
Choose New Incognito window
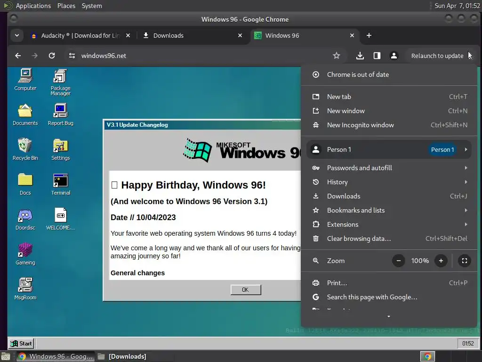(388, 125)
